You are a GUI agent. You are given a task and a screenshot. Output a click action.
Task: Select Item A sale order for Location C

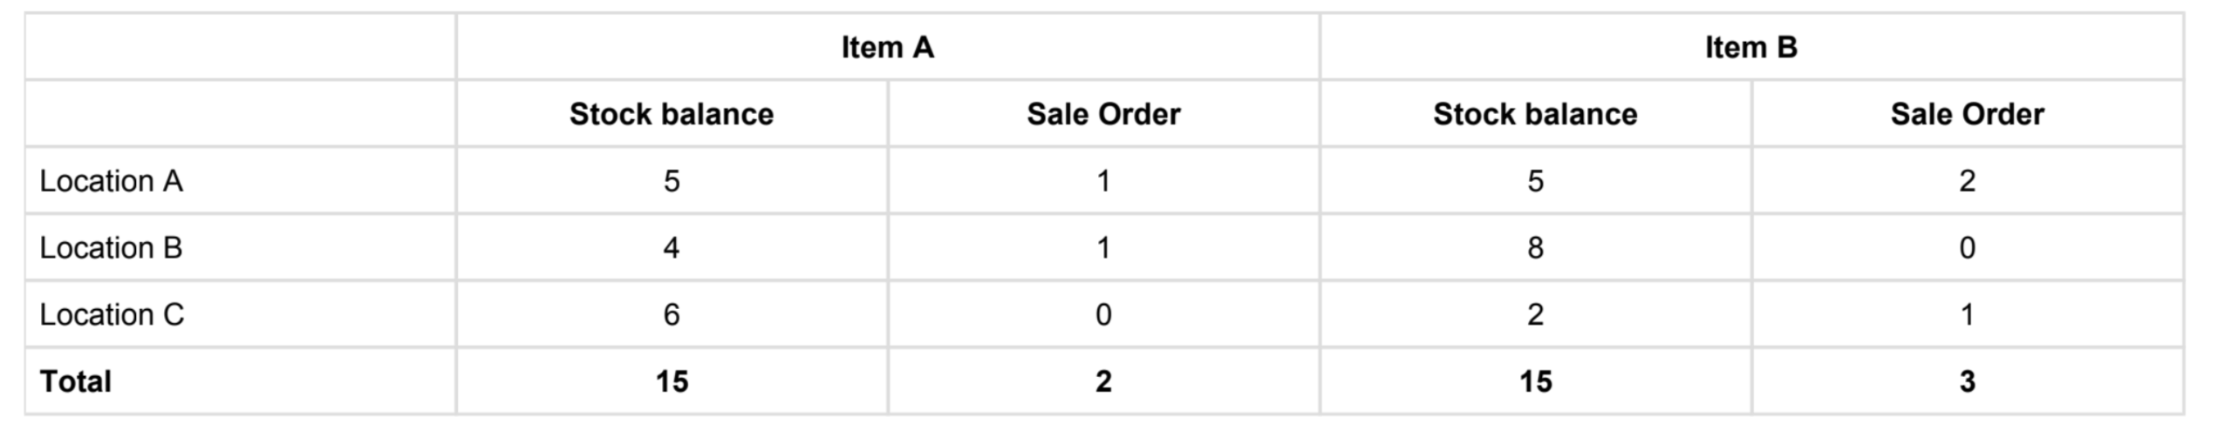[x=1102, y=314]
